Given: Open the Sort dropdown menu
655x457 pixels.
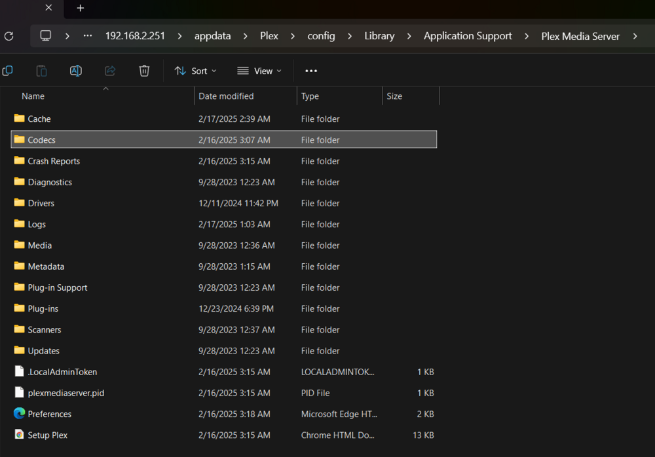Looking at the screenshot, I should point(195,71).
